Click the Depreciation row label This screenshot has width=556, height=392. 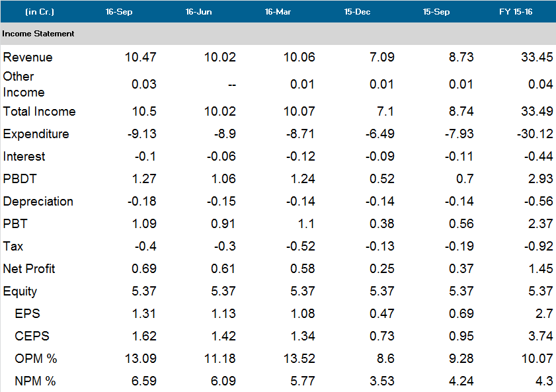[x=38, y=202]
